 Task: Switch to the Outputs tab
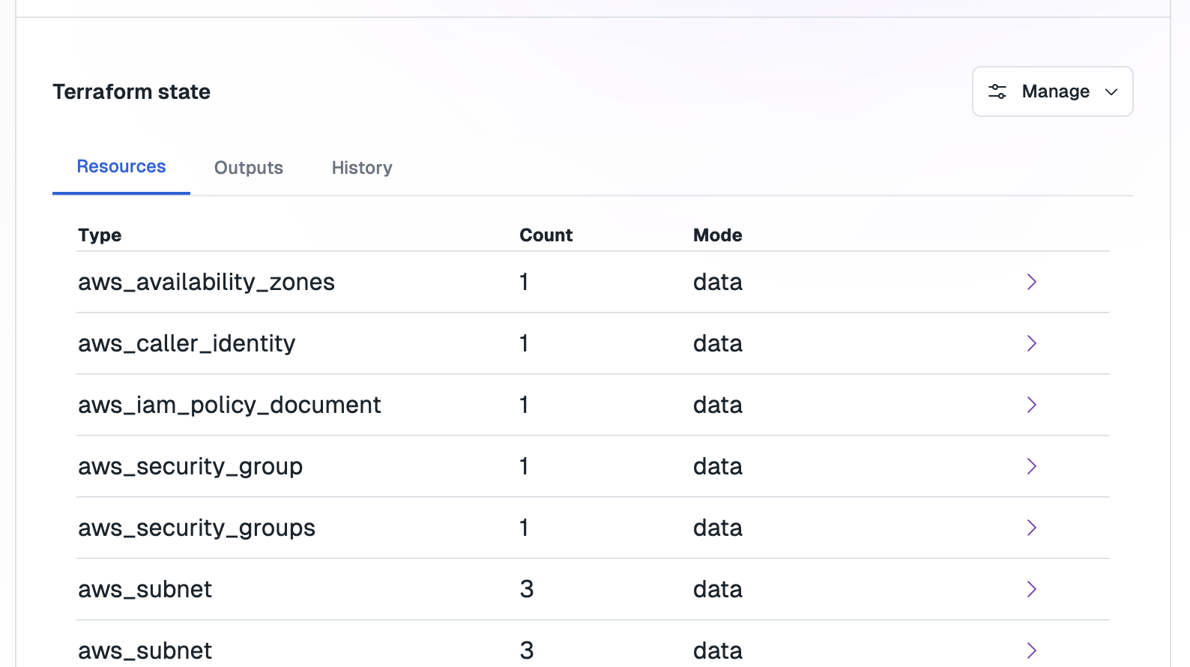(x=249, y=168)
